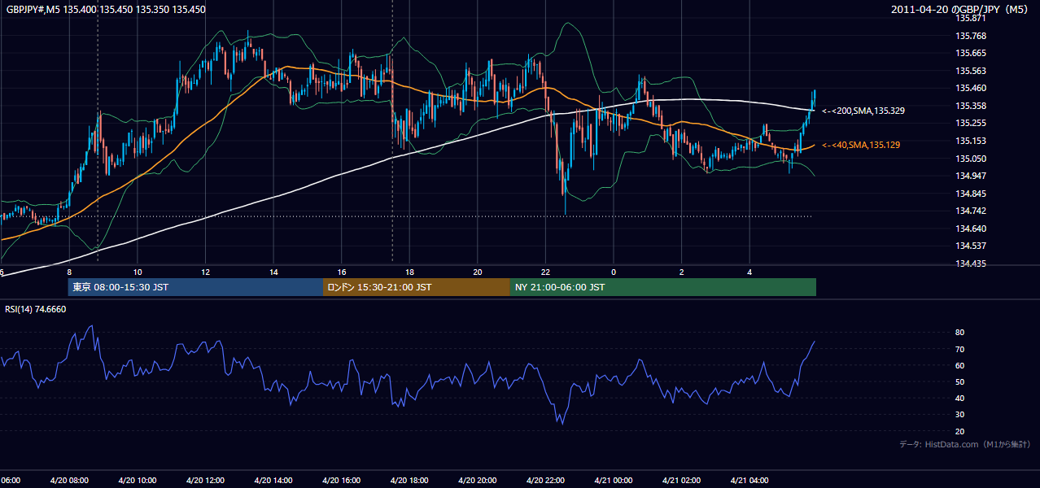Click hour tick 14 under the price chart
This screenshot has height=488, width=1040.
tap(273, 272)
